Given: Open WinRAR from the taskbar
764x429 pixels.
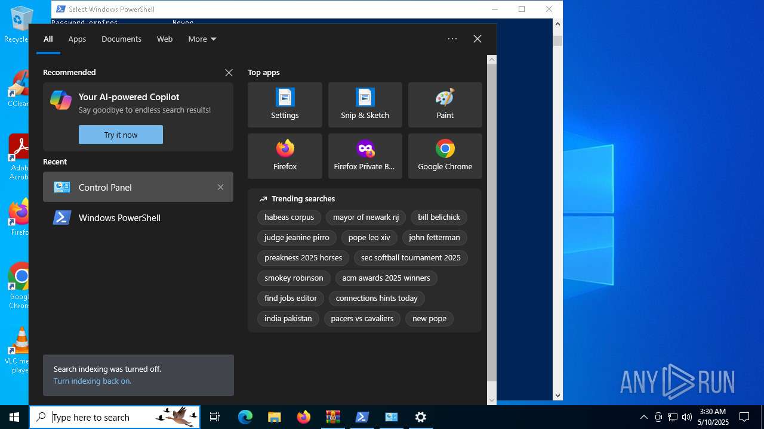Looking at the screenshot, I should [x=333, y=417].
